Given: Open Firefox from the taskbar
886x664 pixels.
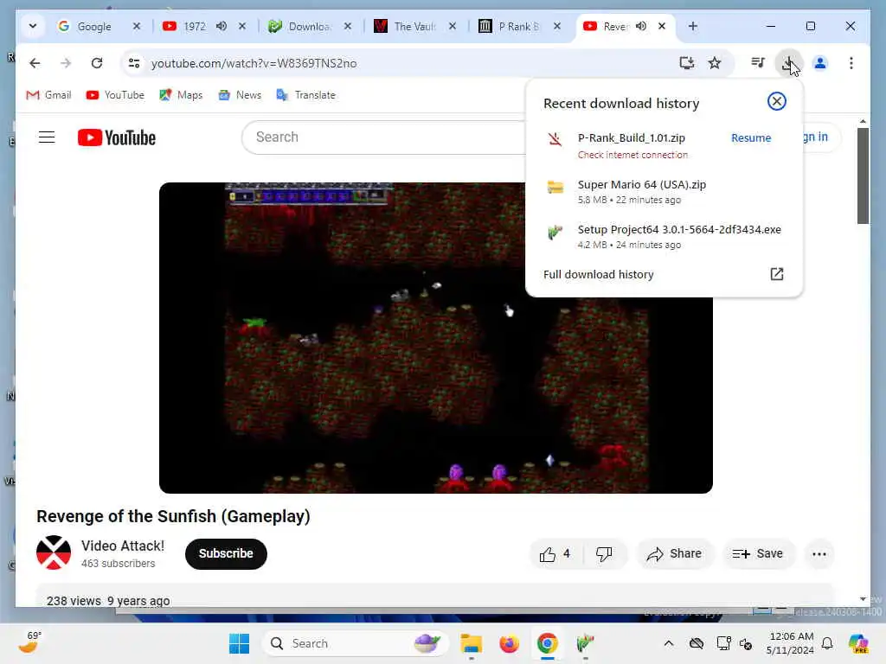Looking at the screenshot, I should tap(509, 643).
